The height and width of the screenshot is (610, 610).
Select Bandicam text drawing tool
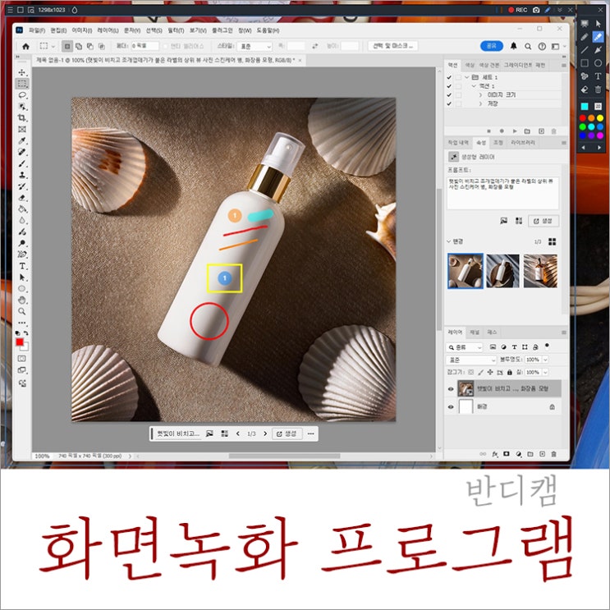pyautogui.click(x=598, y=76)
